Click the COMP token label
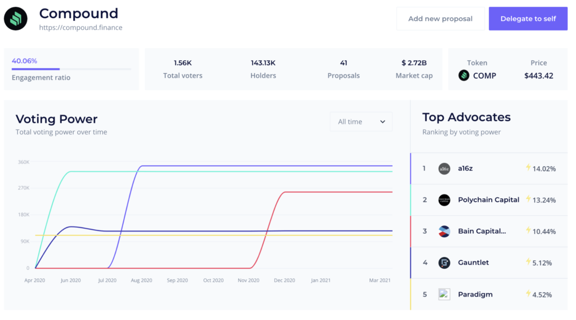The image size is (576, 320). click(x=484, y=75)
